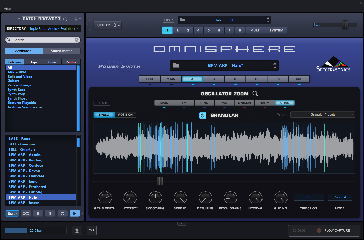The height and width of the screenshot is (240, 364).
Task: Select the next patch down arrow
Action: 38,213
